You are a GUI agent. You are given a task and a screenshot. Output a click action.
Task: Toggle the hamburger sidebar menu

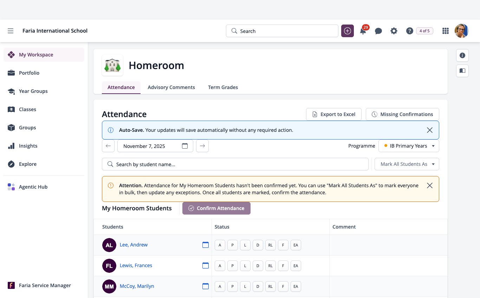[11, 31]
